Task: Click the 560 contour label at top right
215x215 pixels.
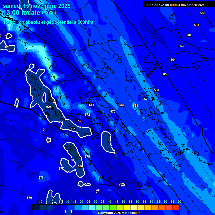Action: pyautogui.click(x=203, y=13)
